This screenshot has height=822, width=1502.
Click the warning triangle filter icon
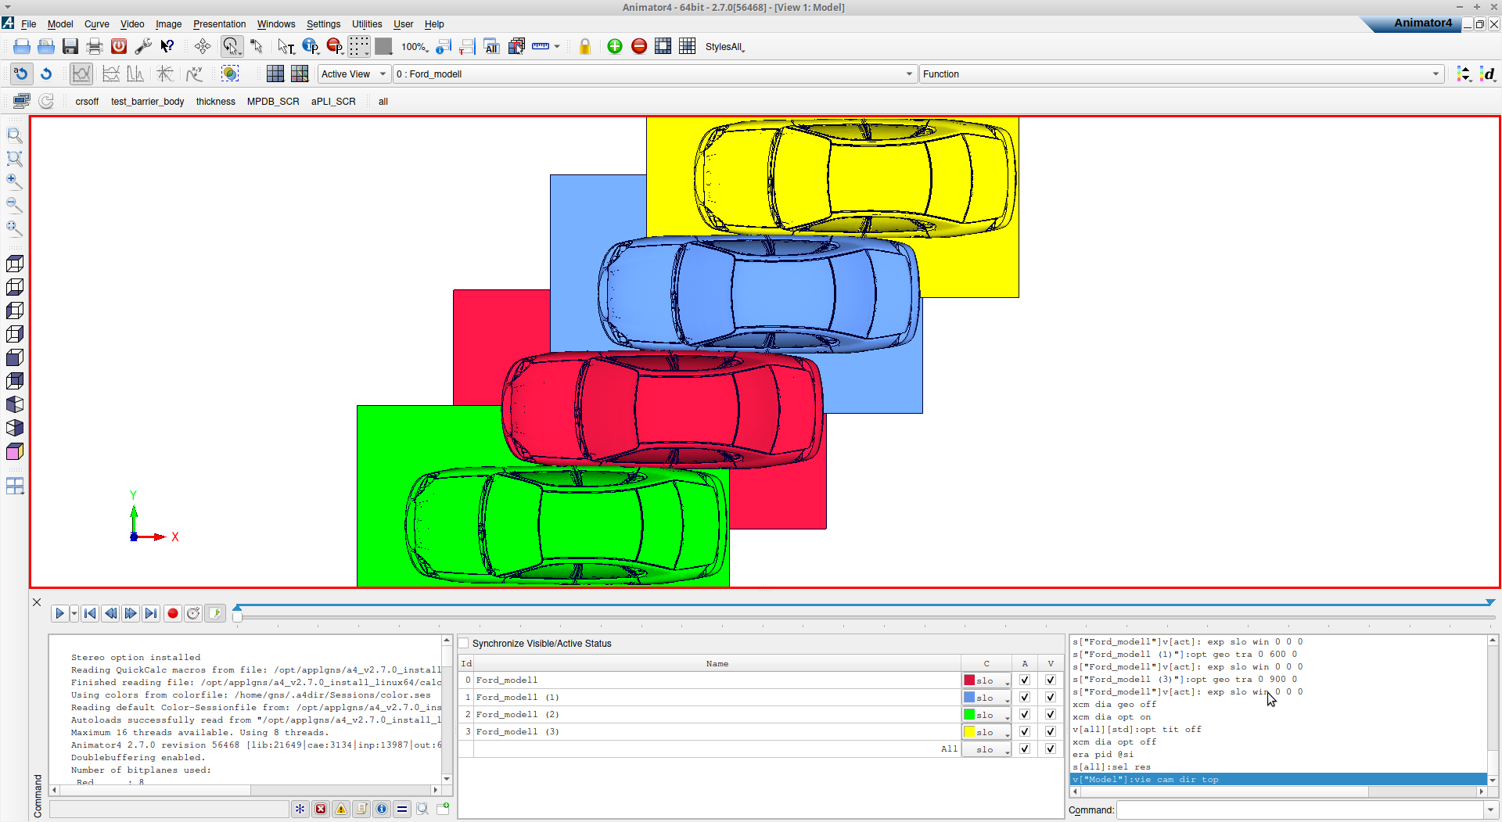point(341,809)
